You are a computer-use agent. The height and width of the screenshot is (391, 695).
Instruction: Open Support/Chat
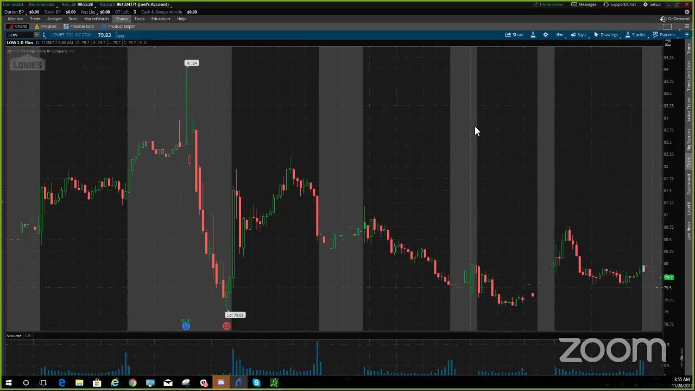(x=620, y=4)
